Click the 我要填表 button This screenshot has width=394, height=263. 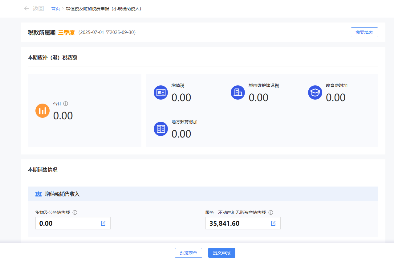point(364,32)
